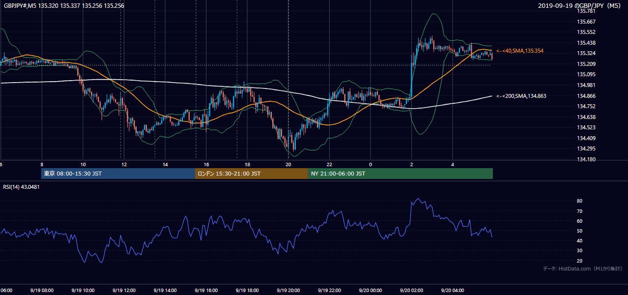Click the 134.295 price axis label
The height and width of the screenshot is (295, 628).
(x=586, y=148)
